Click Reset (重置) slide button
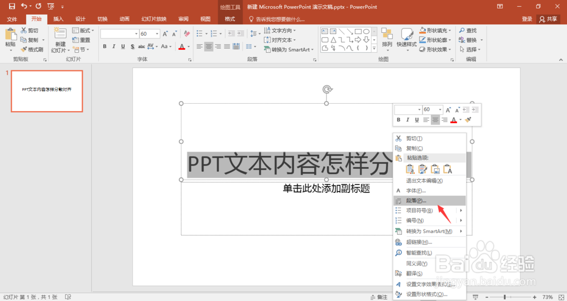Image resolution: width=567 pixels, height=301 pixels. pos(81,40)
